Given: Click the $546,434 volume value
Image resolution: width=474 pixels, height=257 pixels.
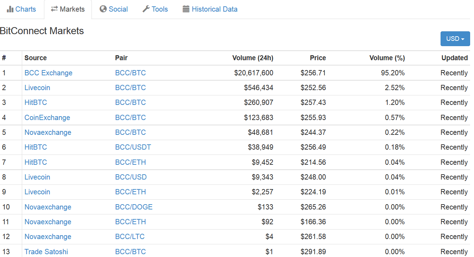Looking at the screenshot, I should tap(259, 88).
